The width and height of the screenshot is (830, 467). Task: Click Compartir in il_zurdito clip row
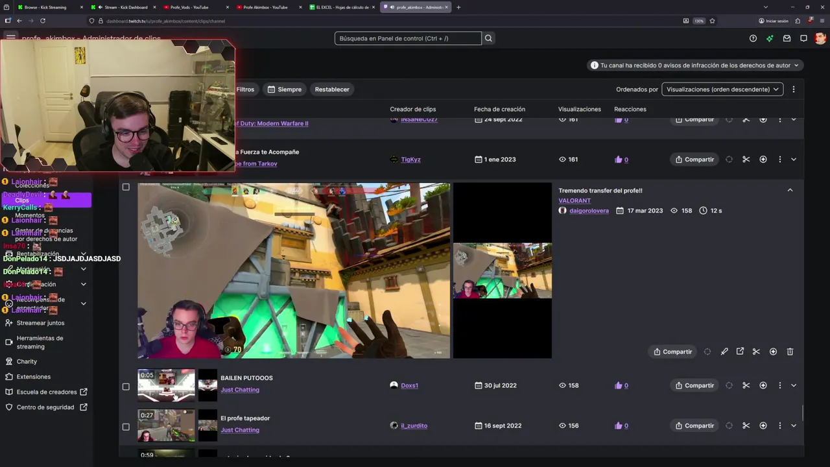coord(694,425)
